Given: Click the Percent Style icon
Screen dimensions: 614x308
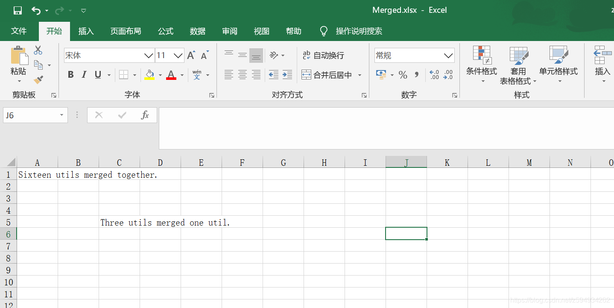Looking at the screenshot, I should pyautogui.click(x=403, y=75).
